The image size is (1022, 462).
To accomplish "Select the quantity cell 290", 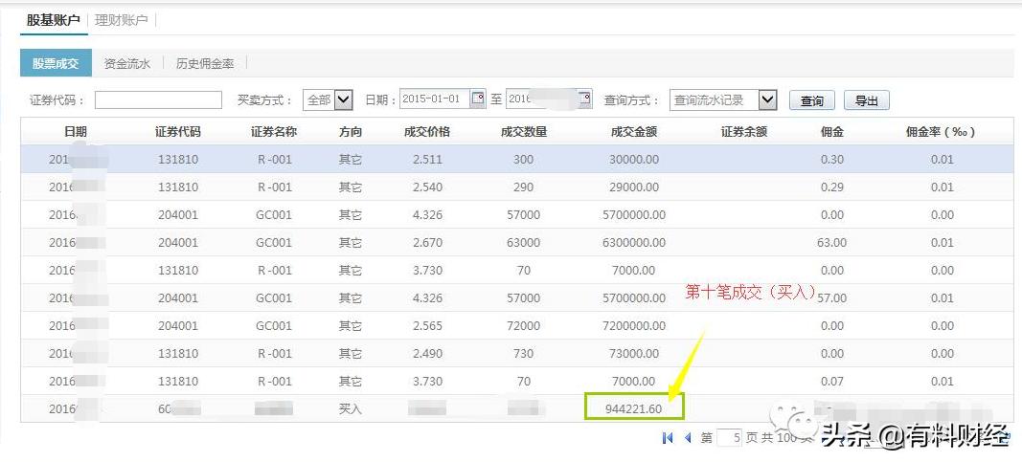I will (x=523, y=187).
